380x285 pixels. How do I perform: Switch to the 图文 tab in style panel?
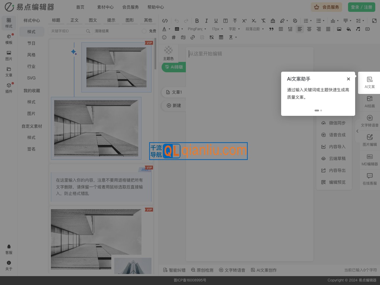point(93,20)
